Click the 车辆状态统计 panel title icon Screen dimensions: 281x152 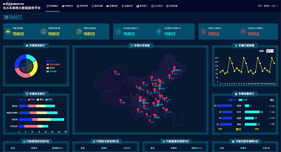tap(27, 94)
